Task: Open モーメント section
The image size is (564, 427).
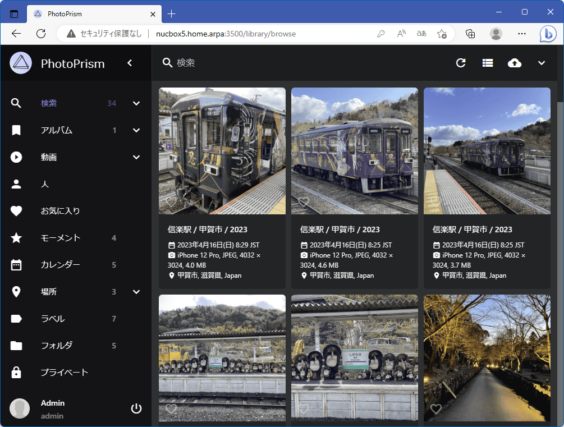Action: [61, 238]
